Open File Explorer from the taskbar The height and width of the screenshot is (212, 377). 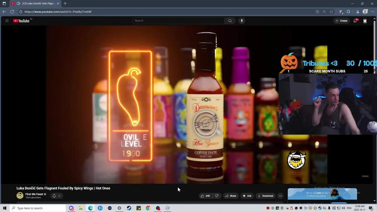click(x=81, y=208)
